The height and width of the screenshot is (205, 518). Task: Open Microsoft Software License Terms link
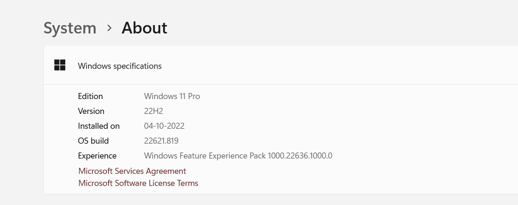(x=138, y=183)
